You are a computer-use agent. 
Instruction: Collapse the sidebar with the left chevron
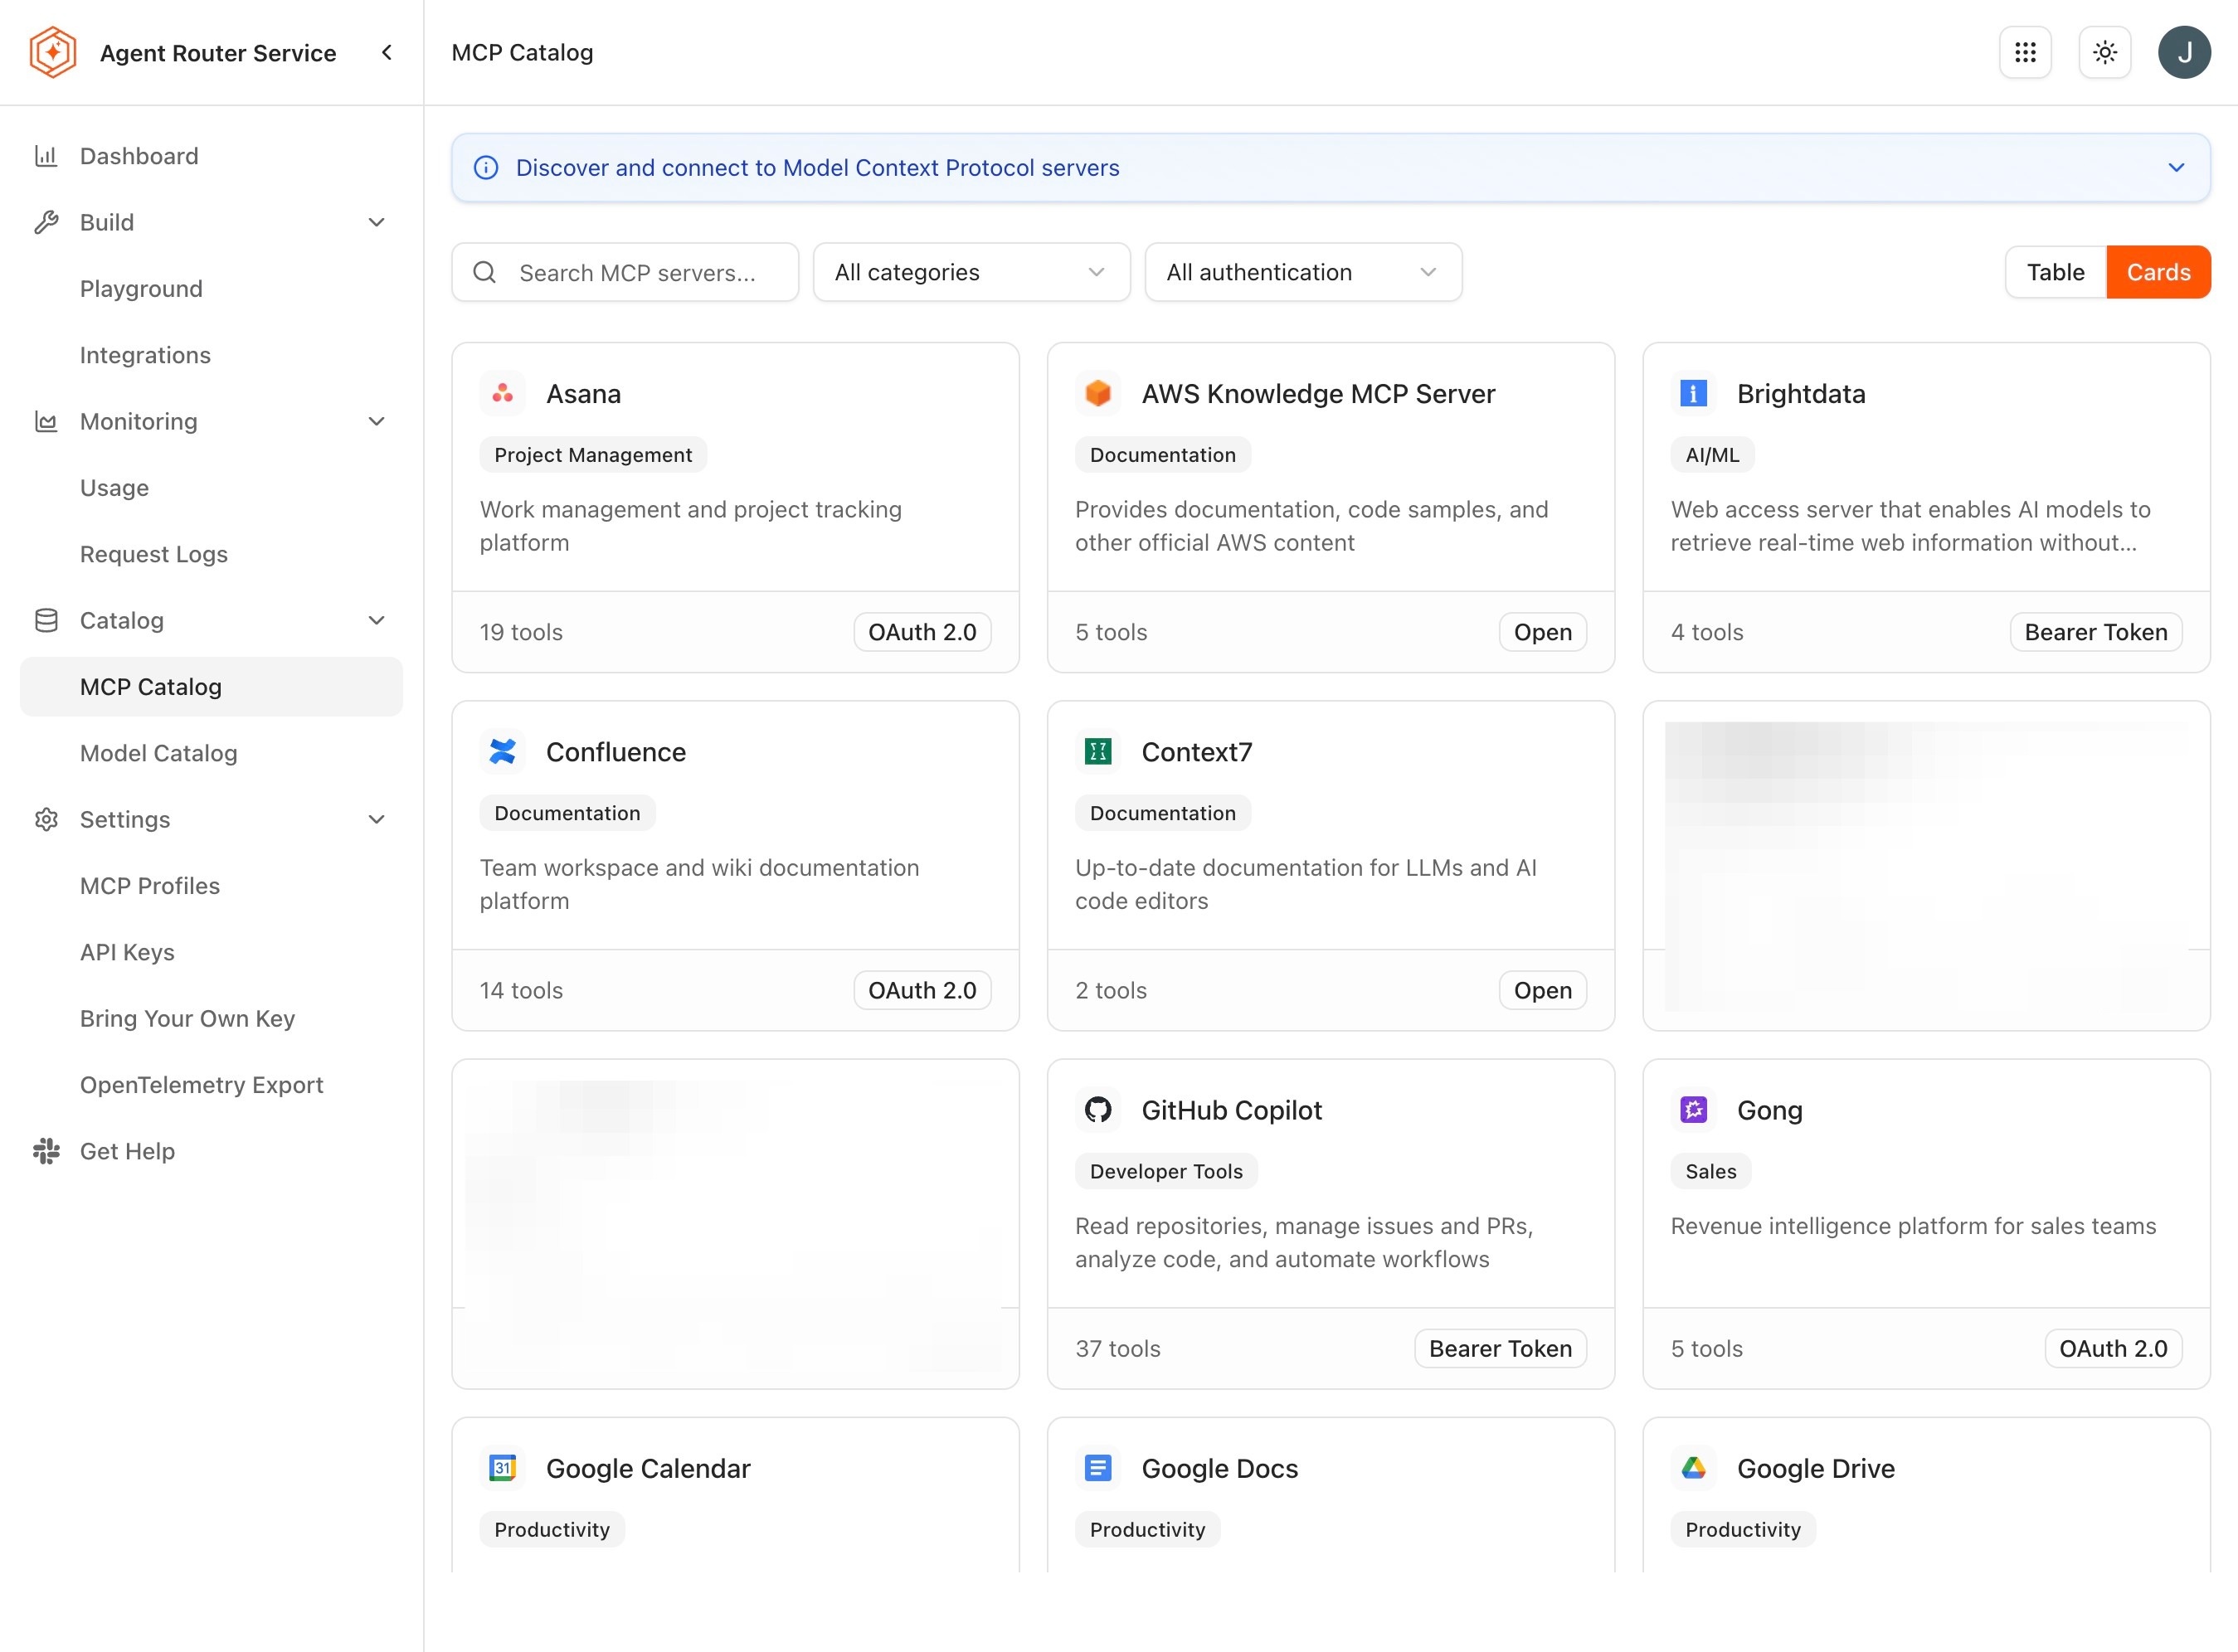pos(387,52)
